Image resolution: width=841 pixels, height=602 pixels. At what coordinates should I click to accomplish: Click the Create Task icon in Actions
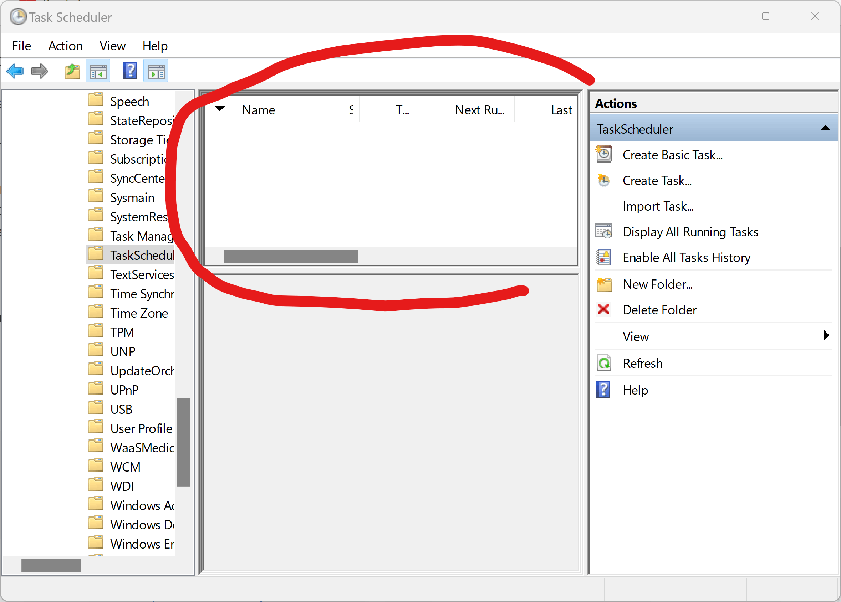click(604, 180)
